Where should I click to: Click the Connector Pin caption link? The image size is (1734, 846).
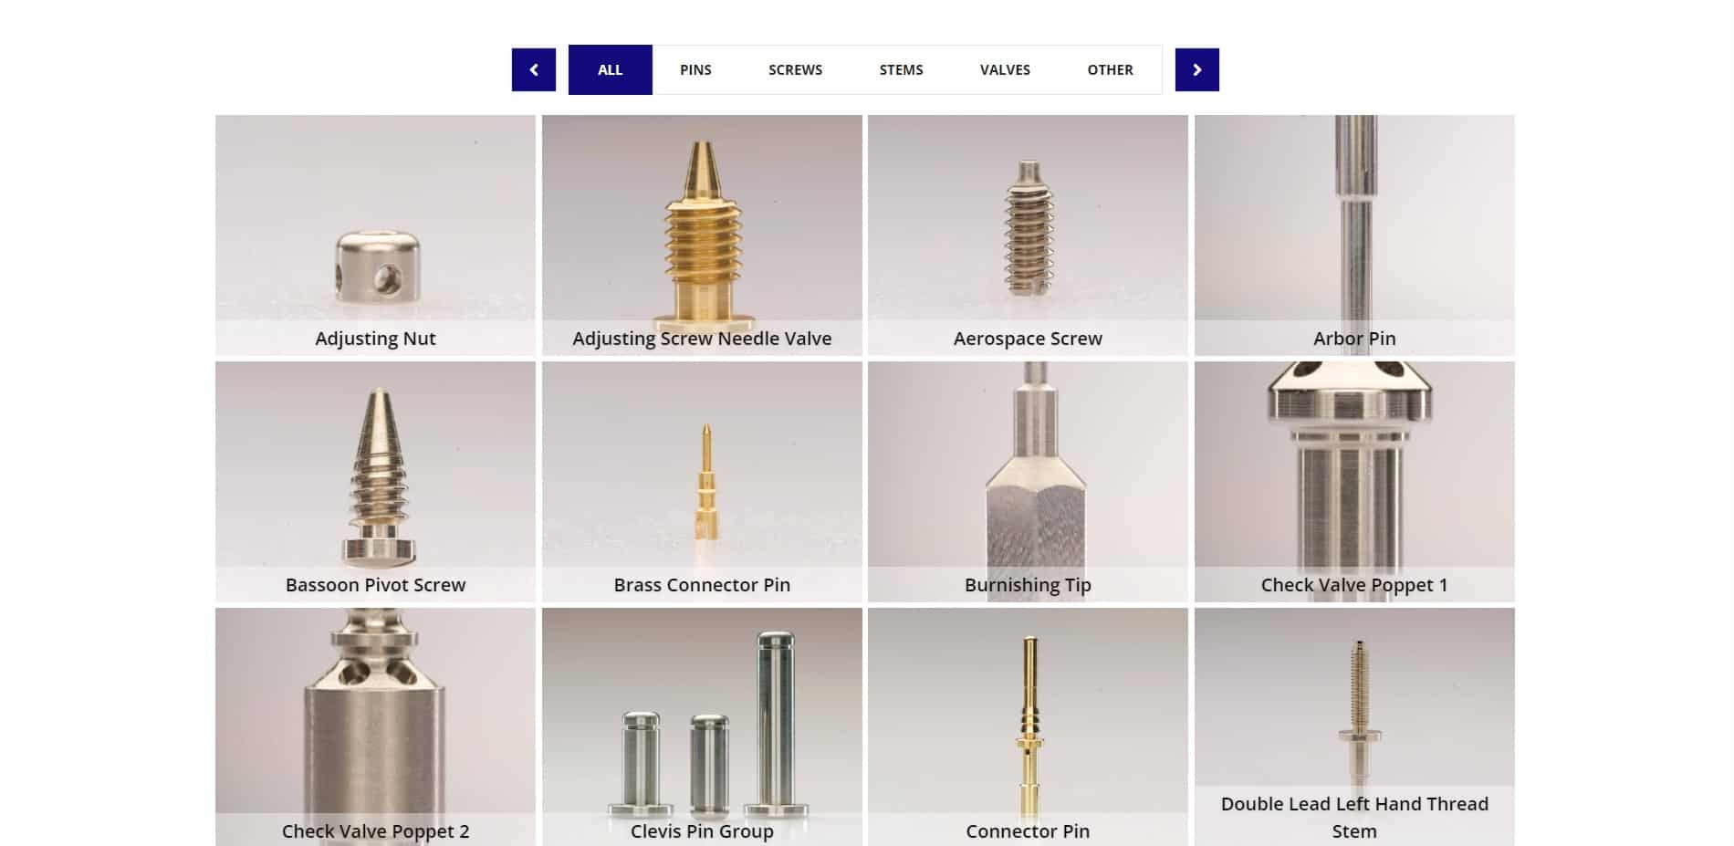tap(1028, 831)
